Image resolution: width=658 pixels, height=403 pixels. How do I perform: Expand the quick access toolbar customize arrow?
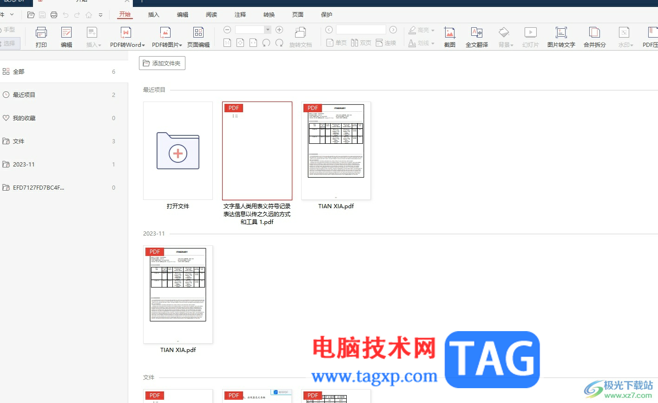100,15
